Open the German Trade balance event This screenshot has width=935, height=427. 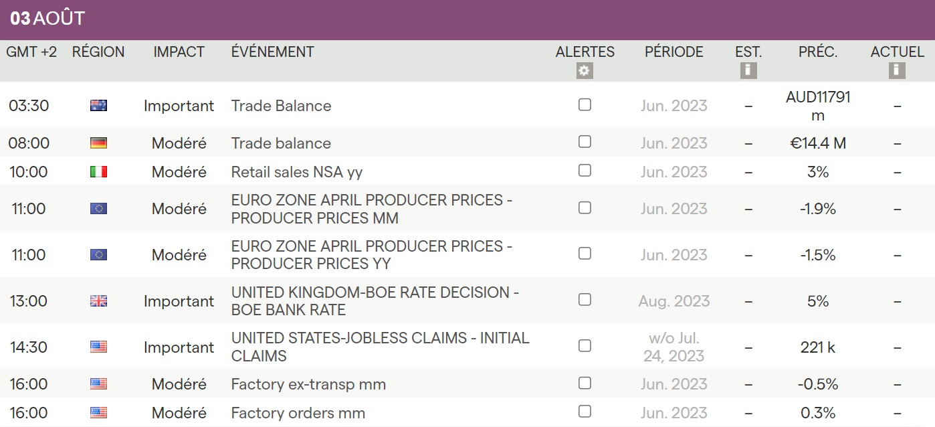[281, 143]
